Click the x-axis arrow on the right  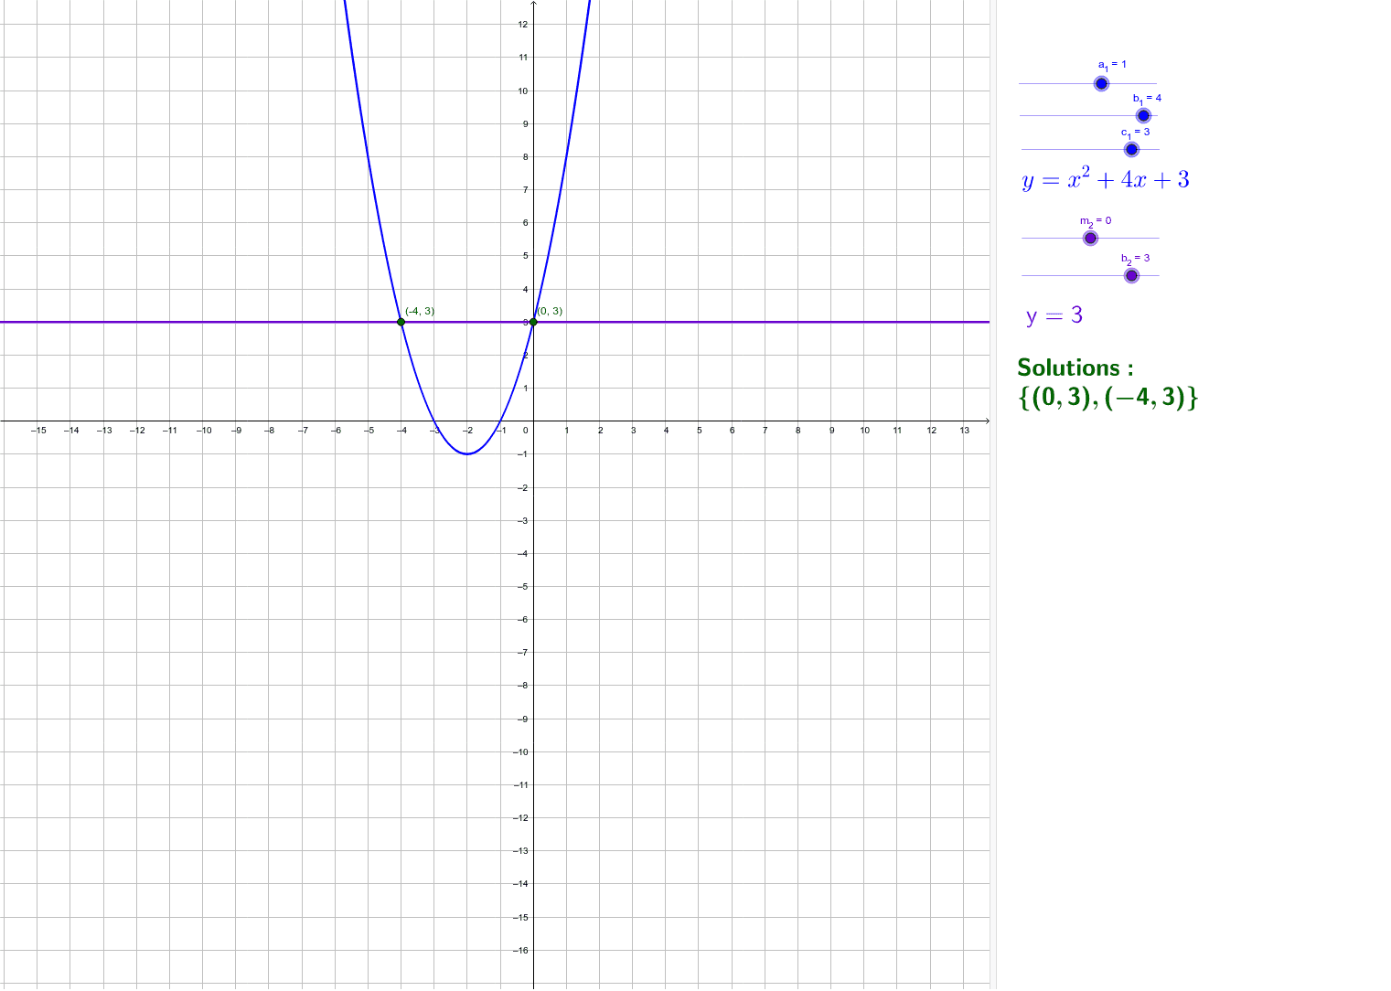click(x=989, y=421)
